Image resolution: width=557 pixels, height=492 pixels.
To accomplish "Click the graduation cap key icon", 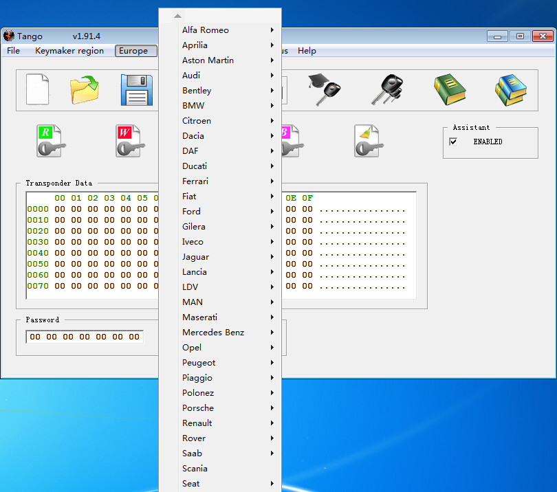I will [x=323, y=89].
